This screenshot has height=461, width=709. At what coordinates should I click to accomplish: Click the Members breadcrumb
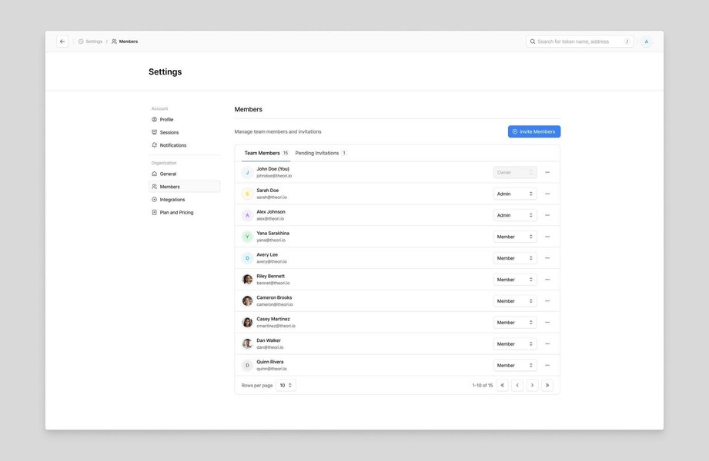pyautogui.click(x=125, y=41)
